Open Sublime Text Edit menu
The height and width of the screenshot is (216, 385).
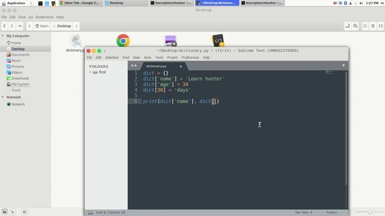[x=99, y=58]
